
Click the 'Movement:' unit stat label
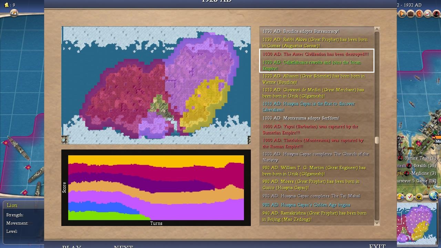pos(17,223)
